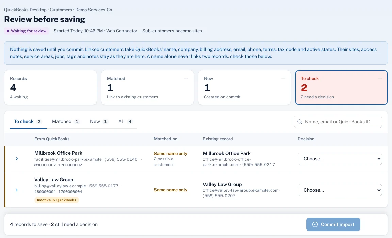This screenshot has width=392, height=238.
Task: Open the To check summary card
Action: coord(341,87)
